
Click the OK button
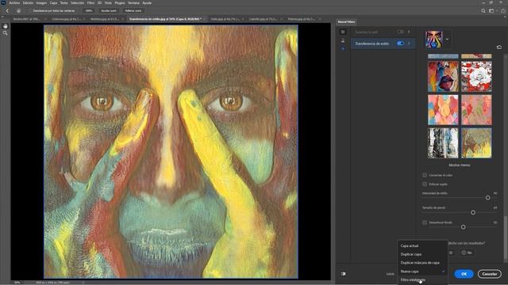point(464,274)
